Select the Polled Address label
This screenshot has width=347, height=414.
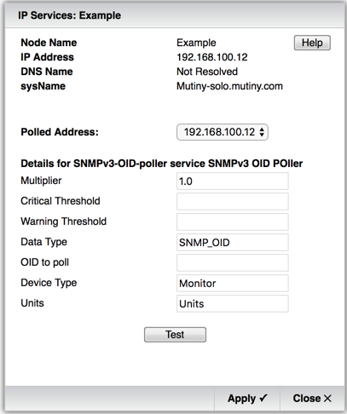coord(60,132)
